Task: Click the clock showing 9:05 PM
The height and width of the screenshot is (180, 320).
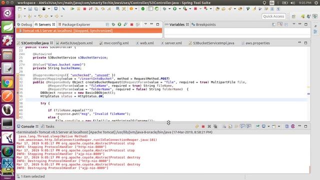Action: tap(305, 3)
